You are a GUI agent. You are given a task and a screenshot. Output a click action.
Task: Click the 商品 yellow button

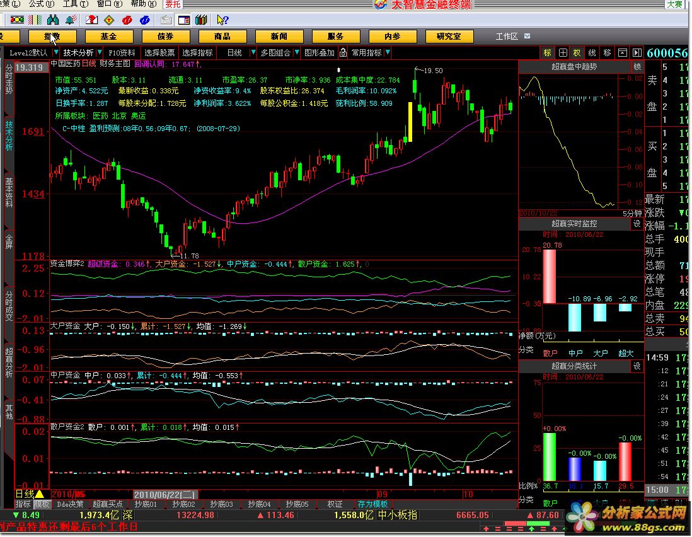[222, 36]
